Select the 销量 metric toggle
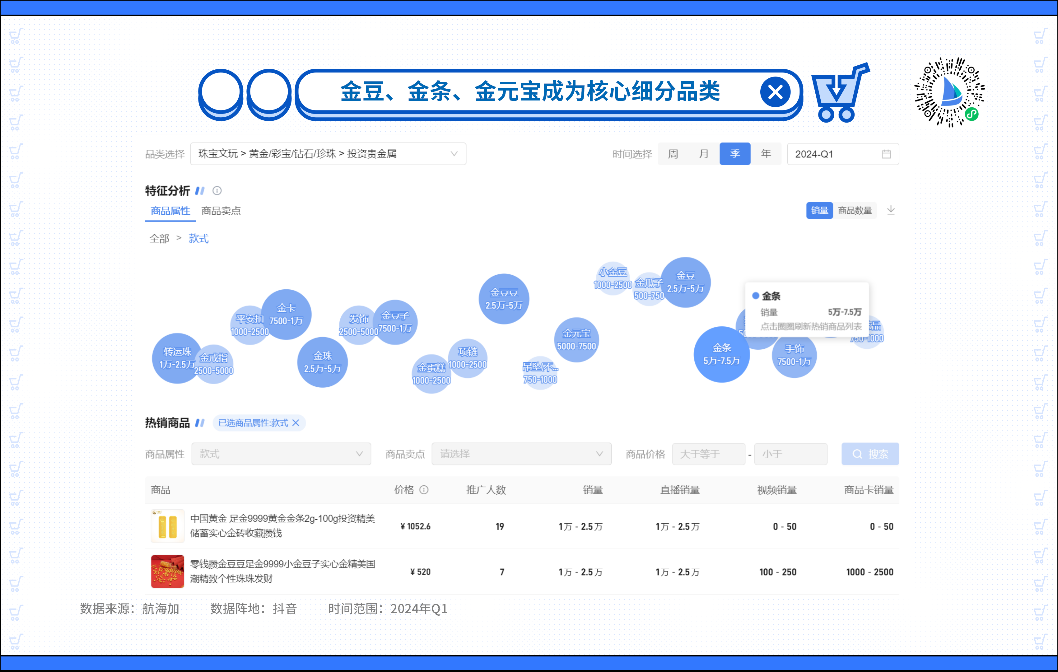 819,211
